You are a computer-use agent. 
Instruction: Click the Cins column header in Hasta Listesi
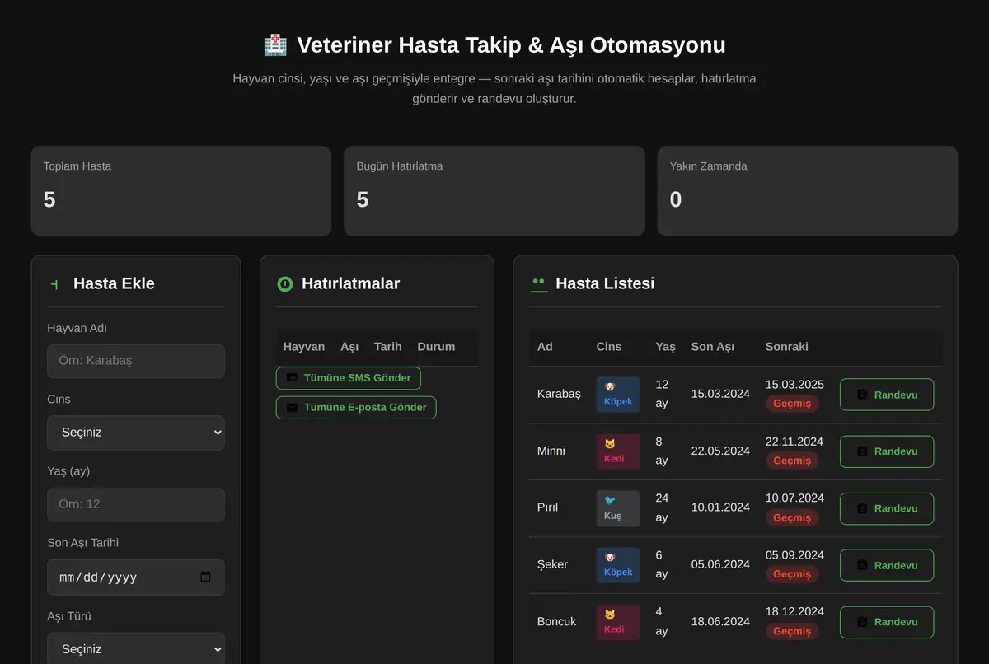[609, 347]
